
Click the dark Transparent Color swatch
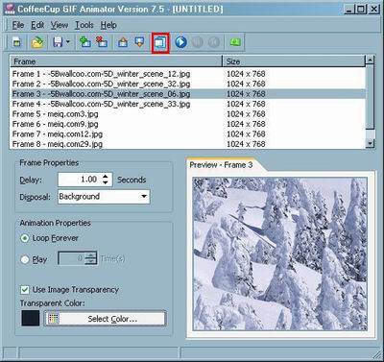tap(31, 318)
